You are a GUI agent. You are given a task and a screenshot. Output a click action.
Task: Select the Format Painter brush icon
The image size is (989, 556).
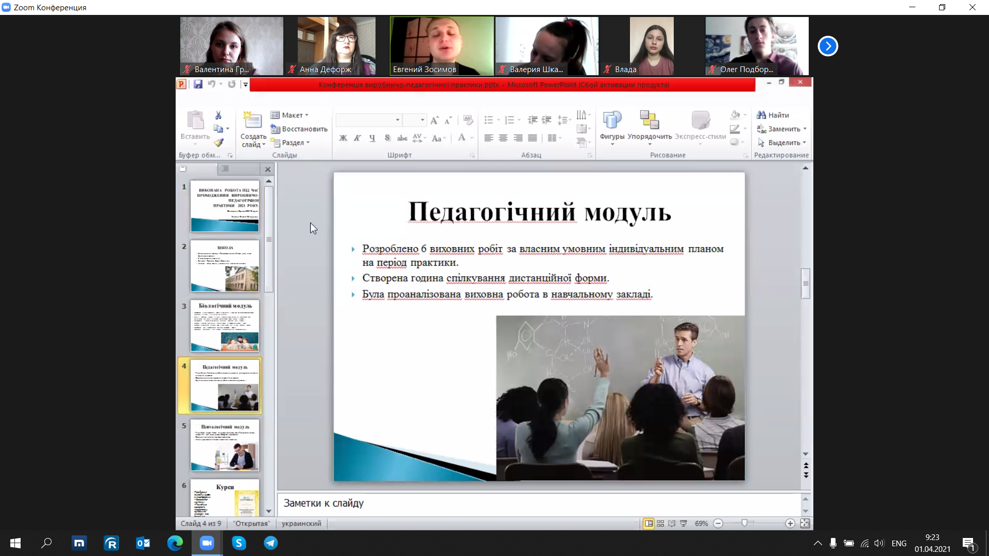[x=218, y=143]
